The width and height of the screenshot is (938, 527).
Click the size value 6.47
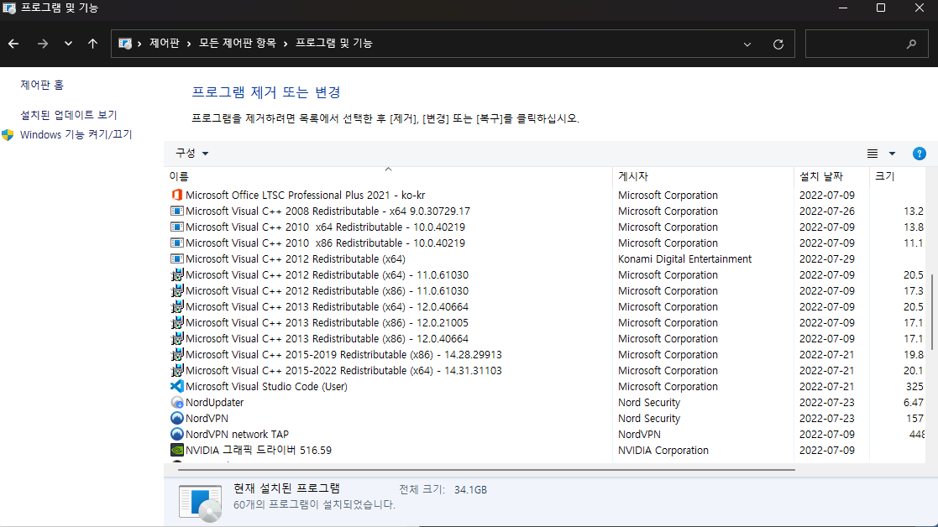click(x=914, y=402)
